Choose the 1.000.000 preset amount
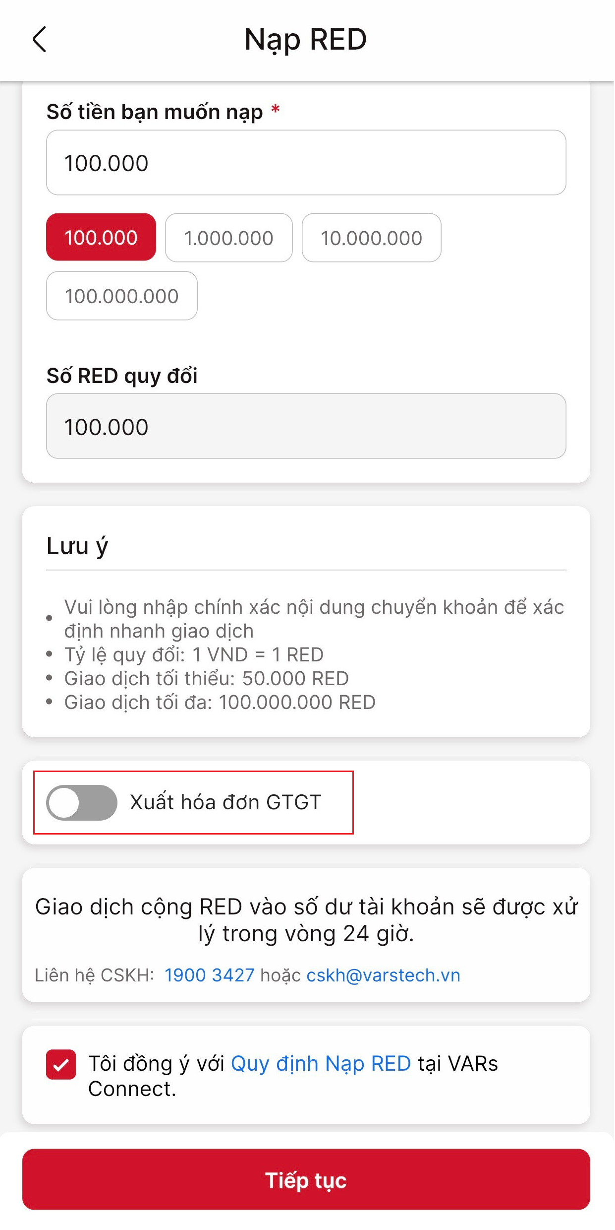Viewport: 615px width, 1230px height. pyautogui.click(x=228, y=238)
